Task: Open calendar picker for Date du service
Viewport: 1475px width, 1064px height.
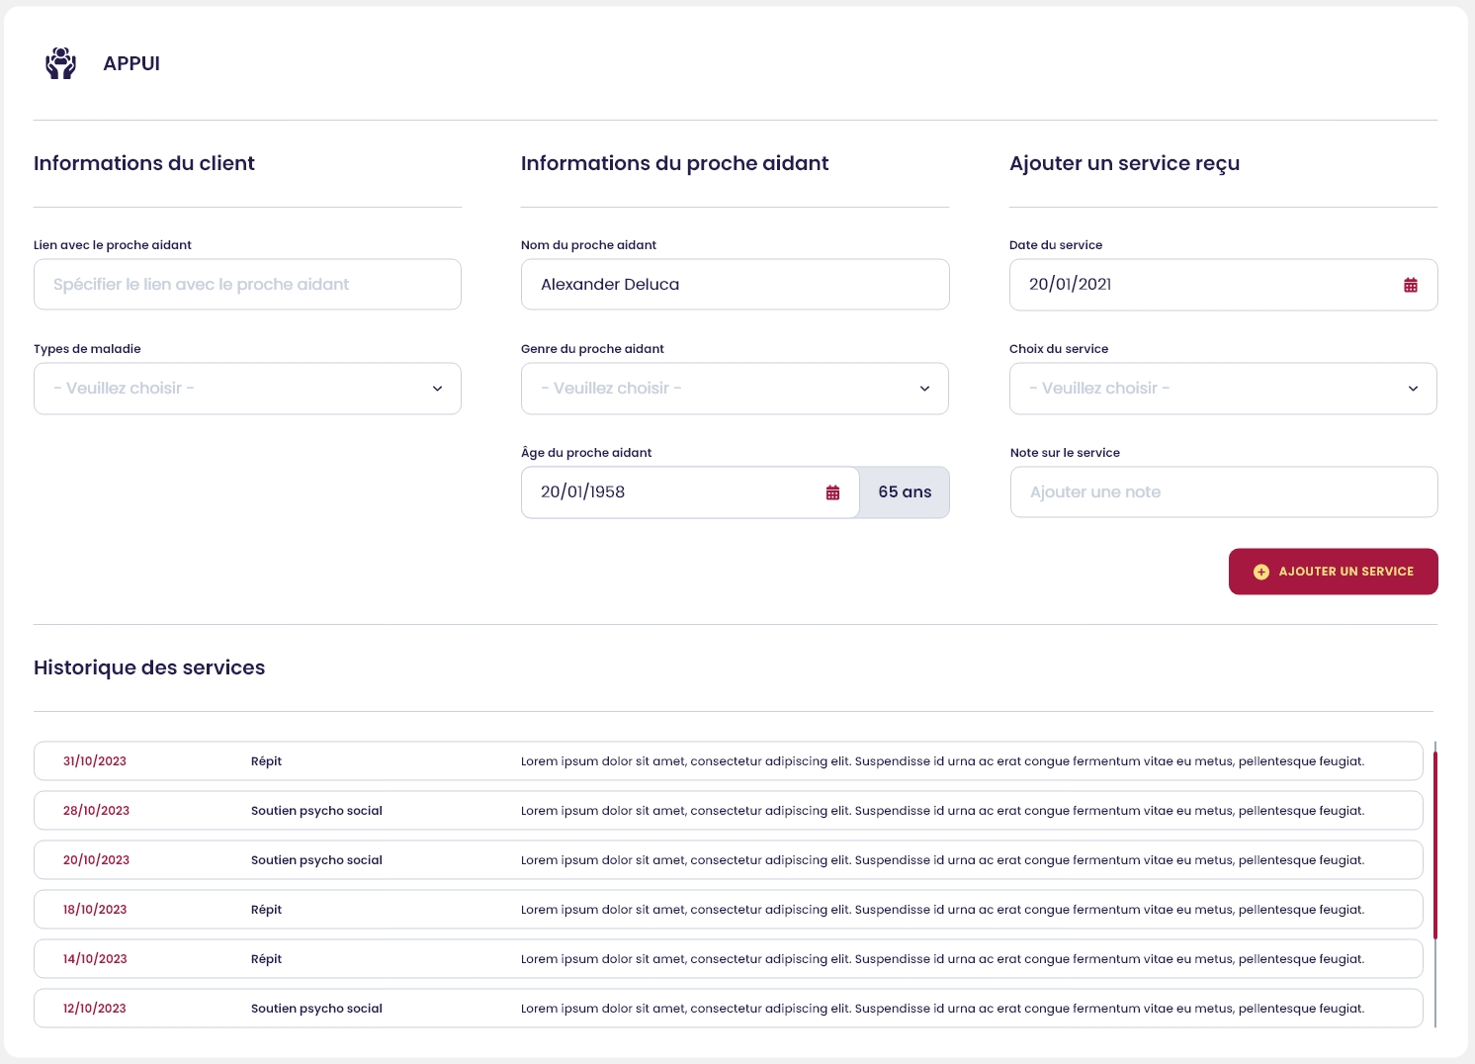Action: pyautogui.click(x=1410, y=285)
